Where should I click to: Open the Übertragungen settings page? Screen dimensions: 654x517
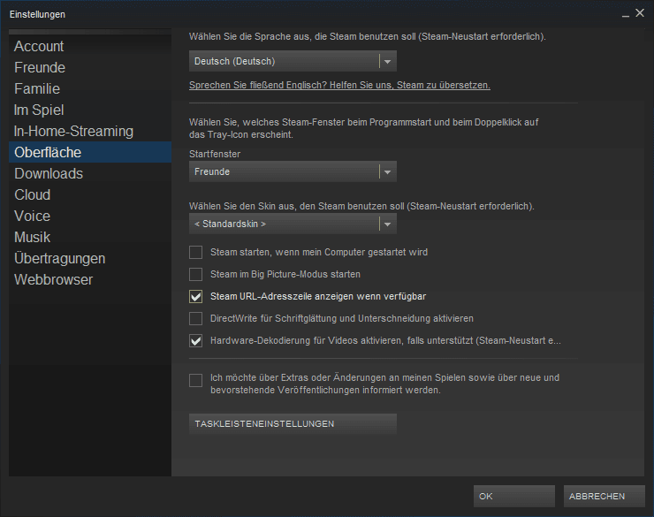pyautogui.click(x=90, y=258)
